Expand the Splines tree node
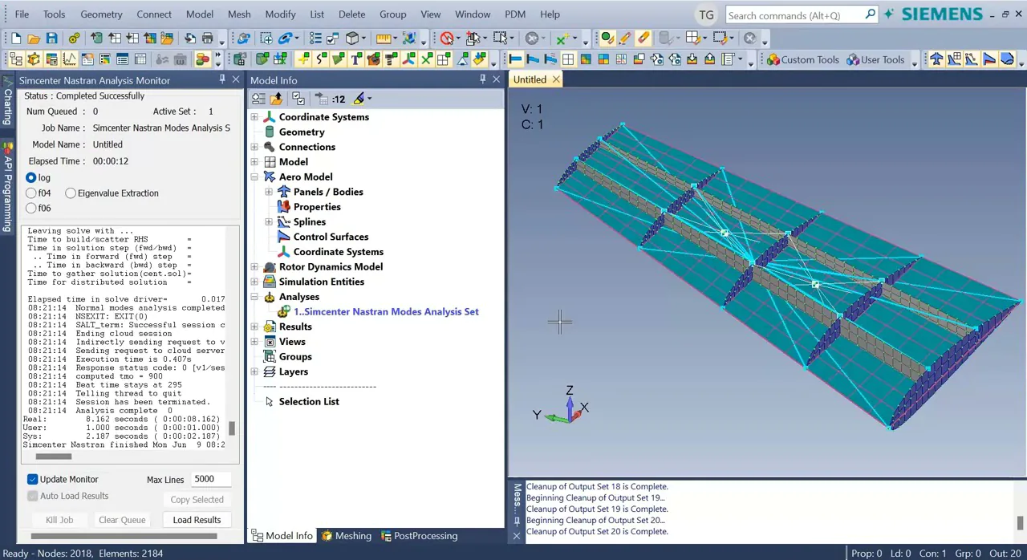 (x=269, y=222)
